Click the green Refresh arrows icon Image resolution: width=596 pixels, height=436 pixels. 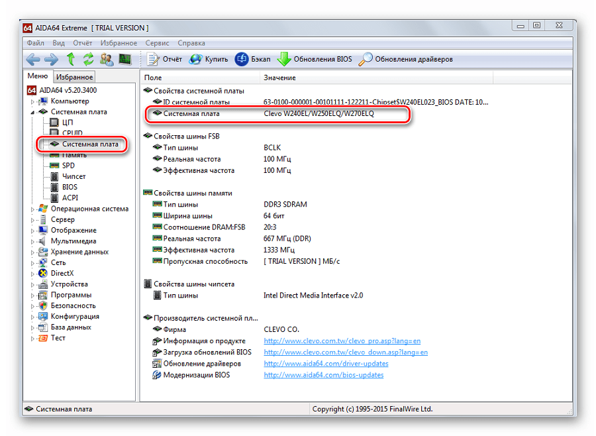point(88,59)
